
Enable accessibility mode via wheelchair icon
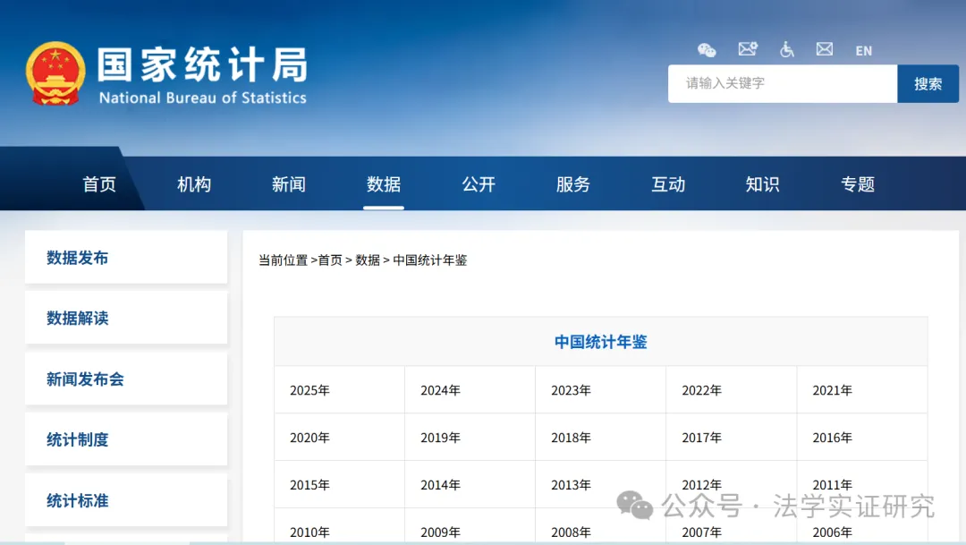click(x=787, y=49)
